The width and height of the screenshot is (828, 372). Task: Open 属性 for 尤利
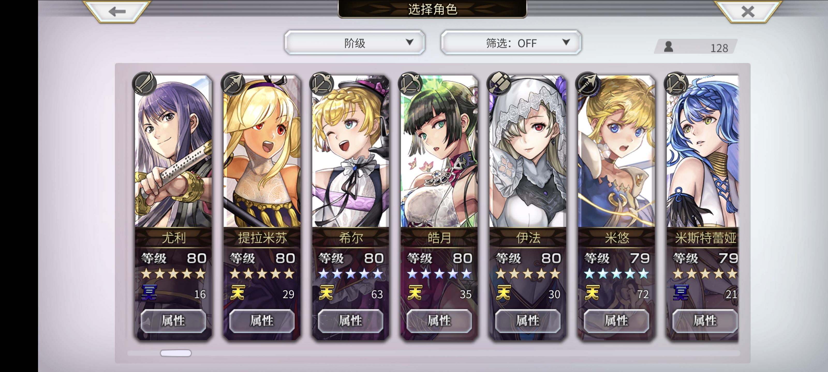pyautogui.click(x=173, y=321)
